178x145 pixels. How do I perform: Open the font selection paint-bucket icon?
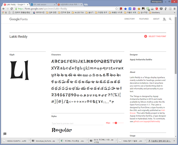[x=164, y=19]
